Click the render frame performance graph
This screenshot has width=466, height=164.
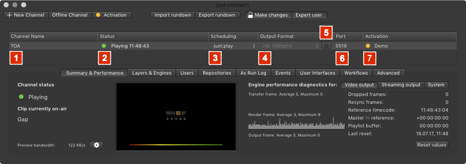[x=297, y=123]
